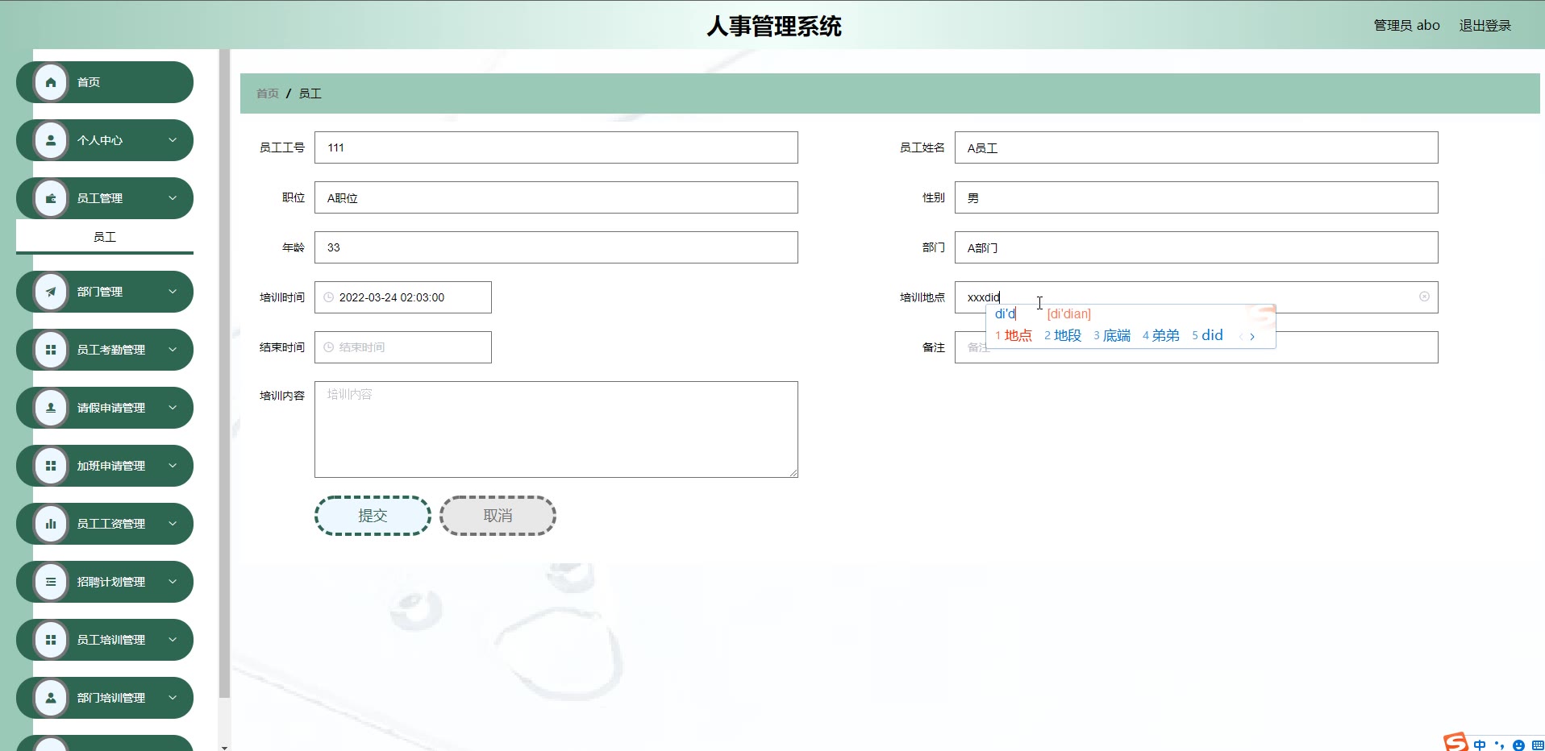Click the punctuation mode icon in IME bar
This screenshot has width=1545, height=751.
[1499, 745]
